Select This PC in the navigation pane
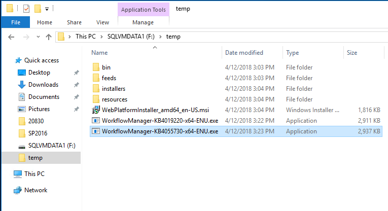The height and width of the screenshot is (211, 388). pyautogui.click(x=34, y=174)
